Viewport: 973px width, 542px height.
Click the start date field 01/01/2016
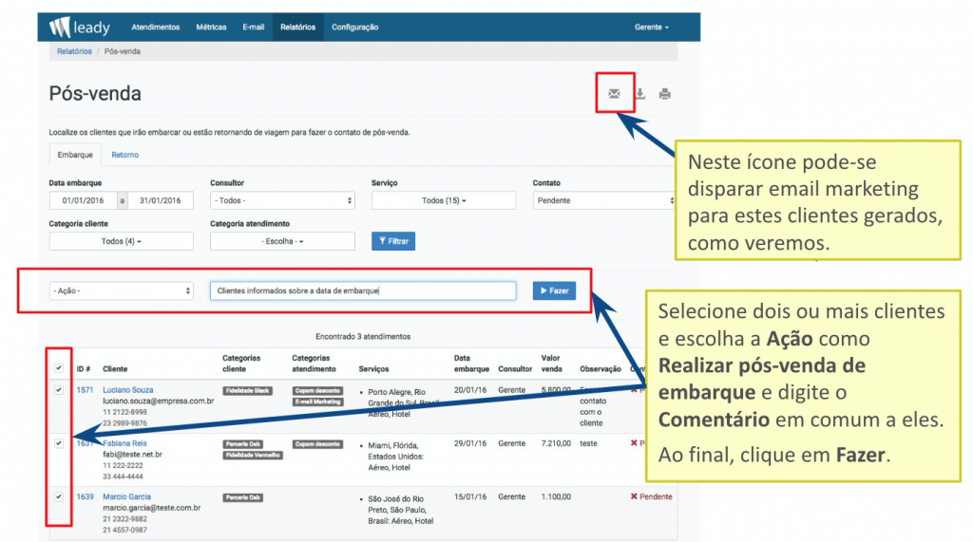(84, 200)
